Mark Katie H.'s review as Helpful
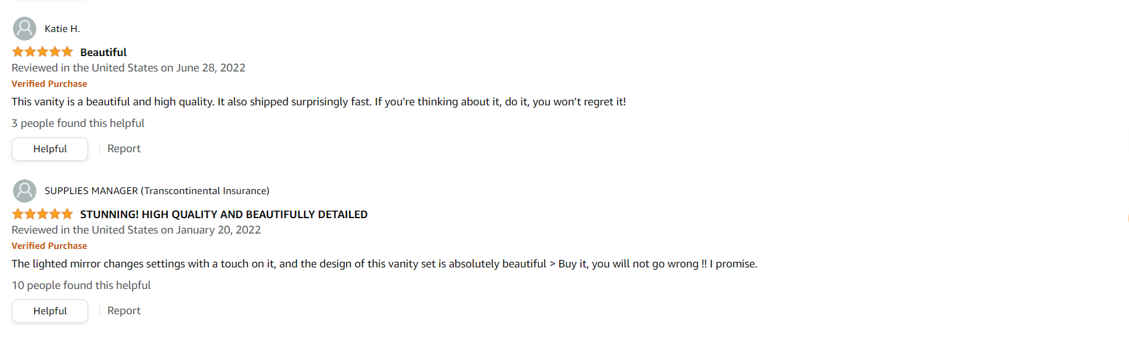The height and width of the screenshot is (342, 1129). (x=50, y=149)
